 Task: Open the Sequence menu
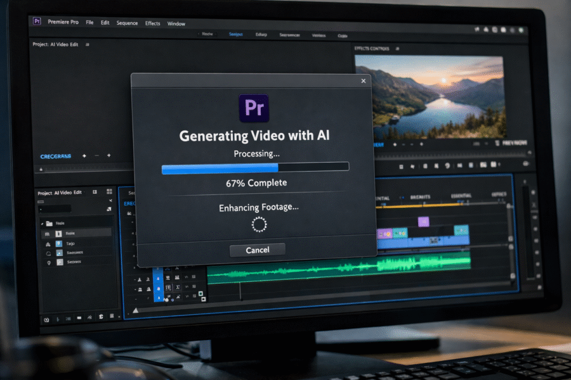127,23
